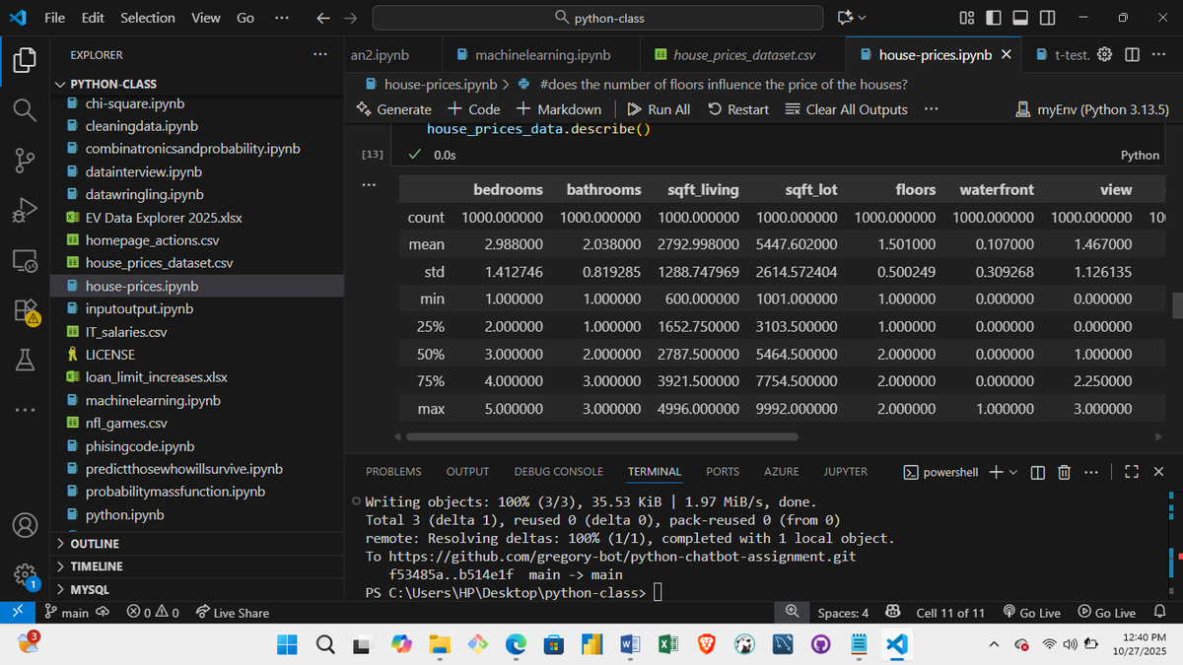
Task: Select the myEnv Python 3.13.5 kernel picker
Action: [x=1091, y=109]
